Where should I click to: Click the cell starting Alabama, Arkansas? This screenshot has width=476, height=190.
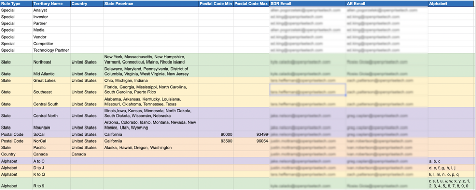[x=151, y=102]
